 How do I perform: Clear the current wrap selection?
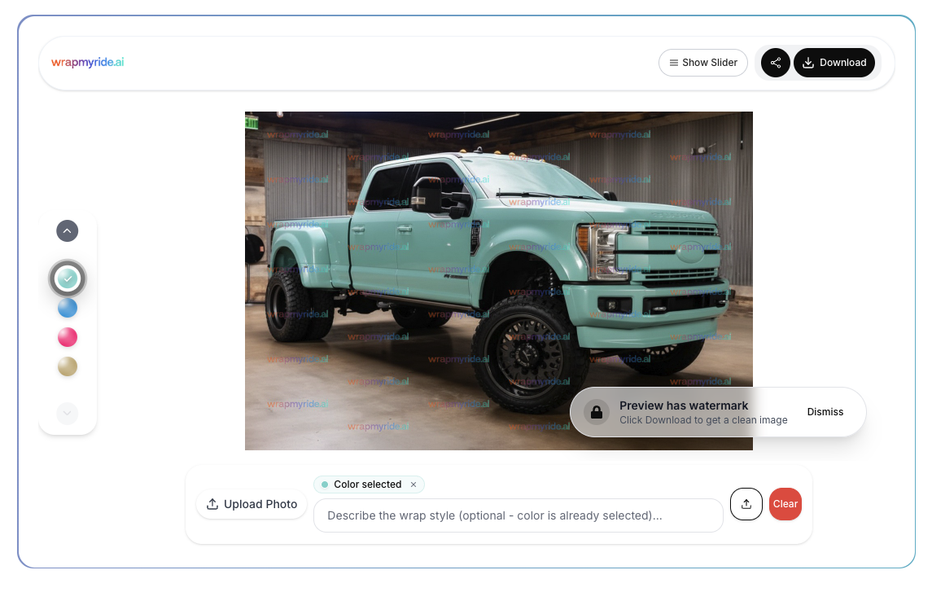click(x=785, y=504)
